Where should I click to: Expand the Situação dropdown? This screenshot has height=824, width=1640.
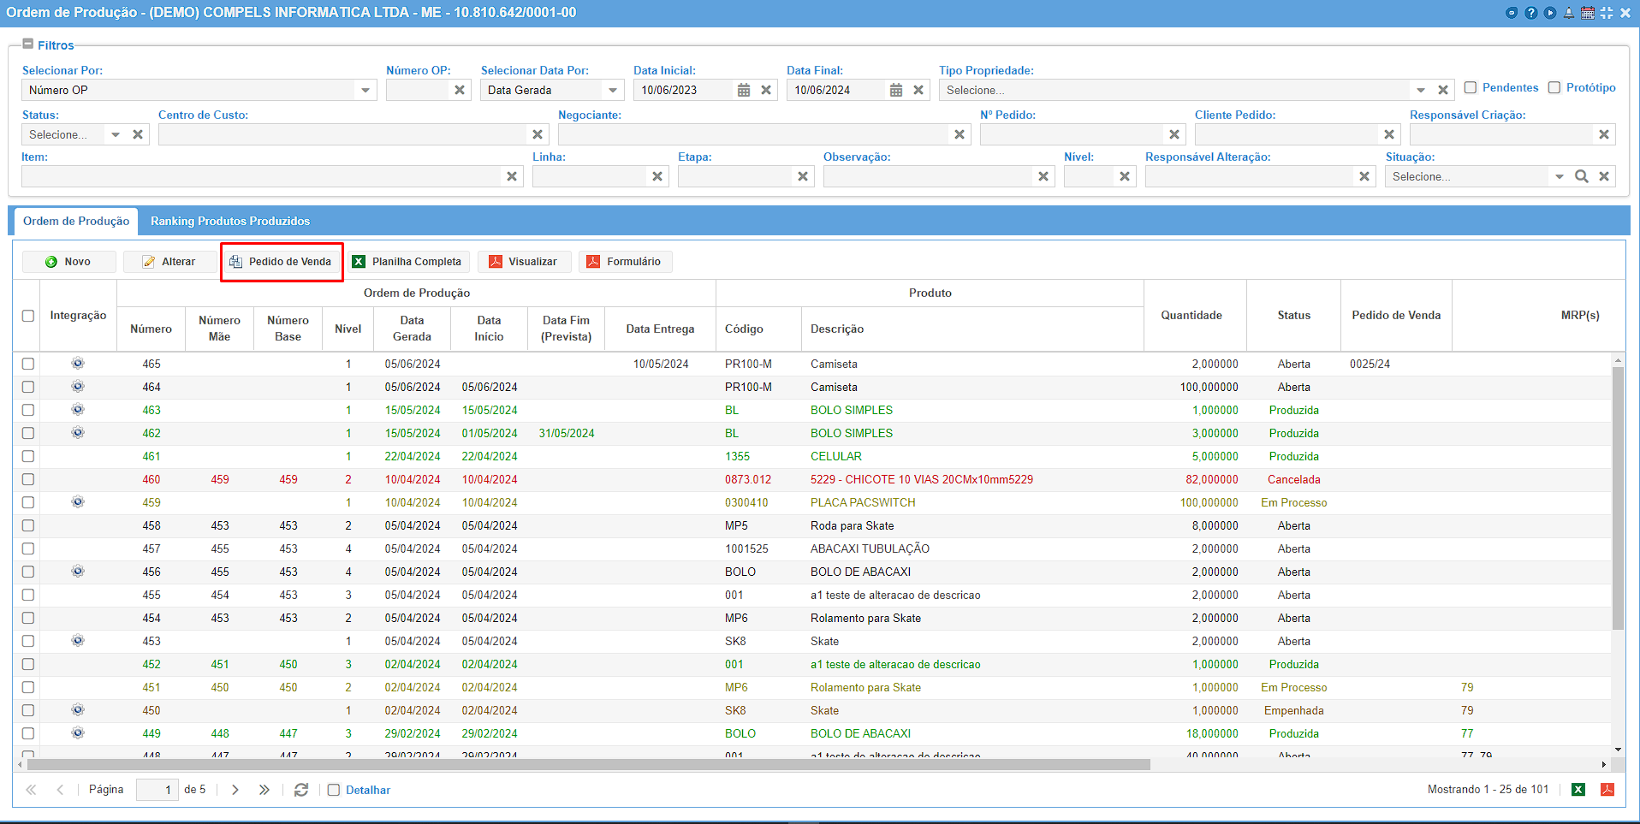[1560, 176]
